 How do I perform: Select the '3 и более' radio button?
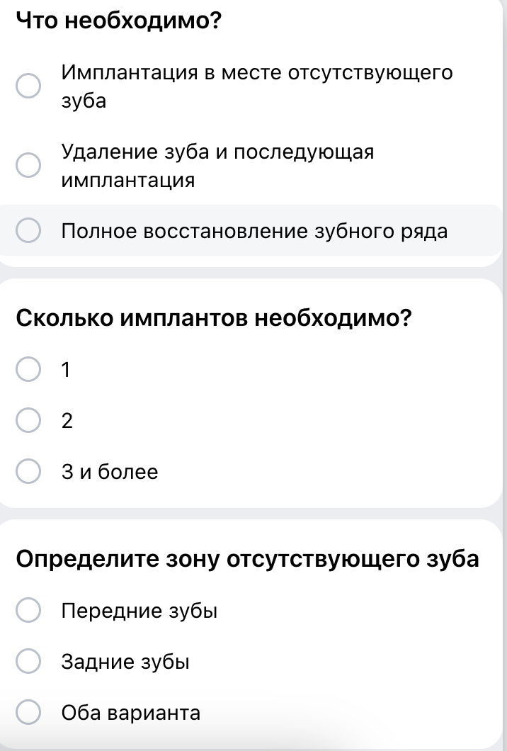(x=28, y=472)
